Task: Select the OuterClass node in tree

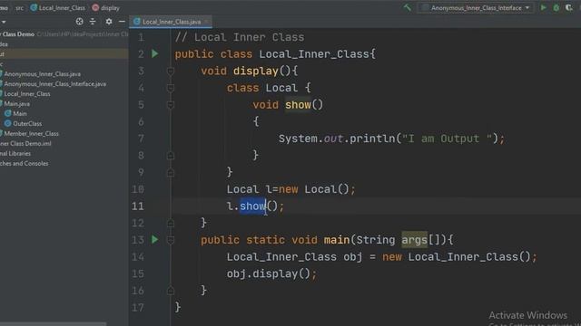Action: [27, 124]
